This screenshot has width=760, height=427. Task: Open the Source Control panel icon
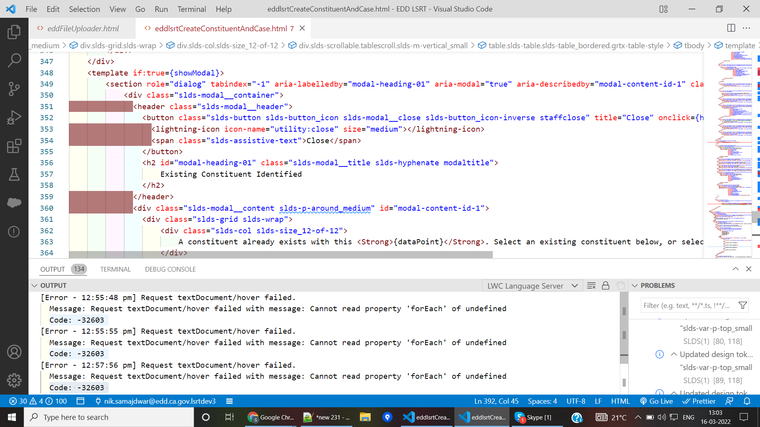coord(14,89)
